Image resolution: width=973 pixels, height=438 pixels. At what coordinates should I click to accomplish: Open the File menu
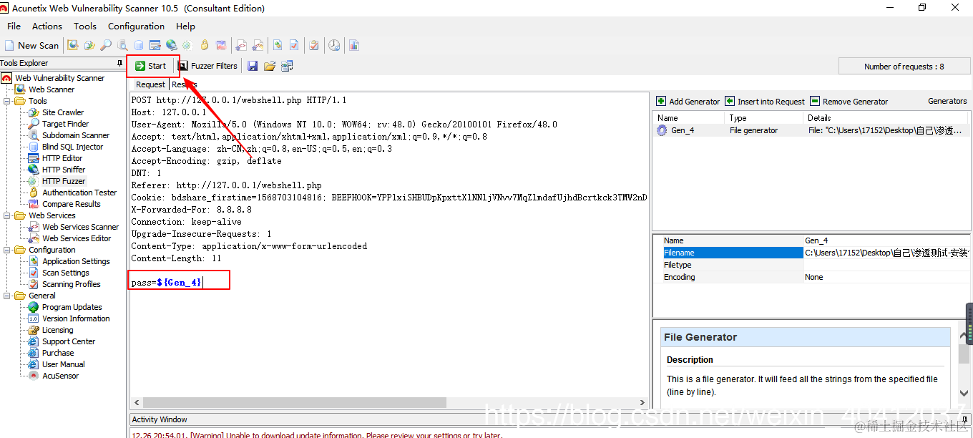(x=14, y=26)
